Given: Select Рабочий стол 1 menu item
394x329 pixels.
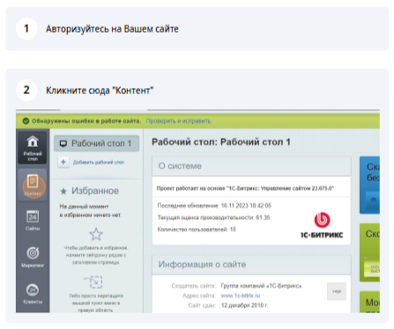Looking at the screenshot, I should (x=96, y=143).
